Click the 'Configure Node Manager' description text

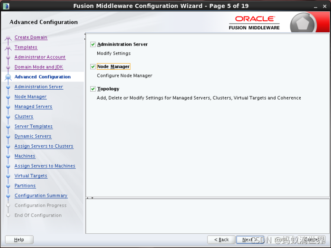(x=124, y=75)
